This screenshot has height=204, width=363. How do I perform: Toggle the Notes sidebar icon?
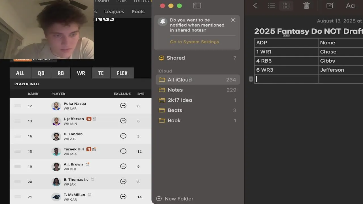[x=197, y=6]
